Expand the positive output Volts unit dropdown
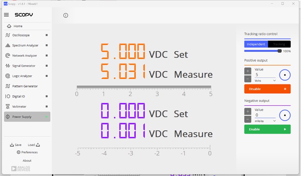This screenshot has height=176, width=301. (x=265, y=81)
